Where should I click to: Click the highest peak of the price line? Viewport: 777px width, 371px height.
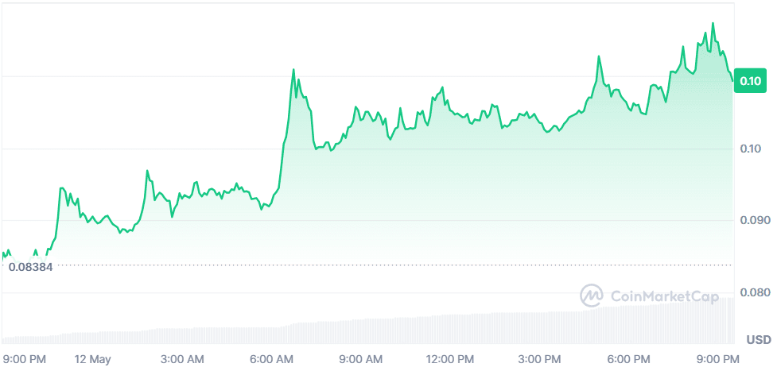click(x=713, y=23)
